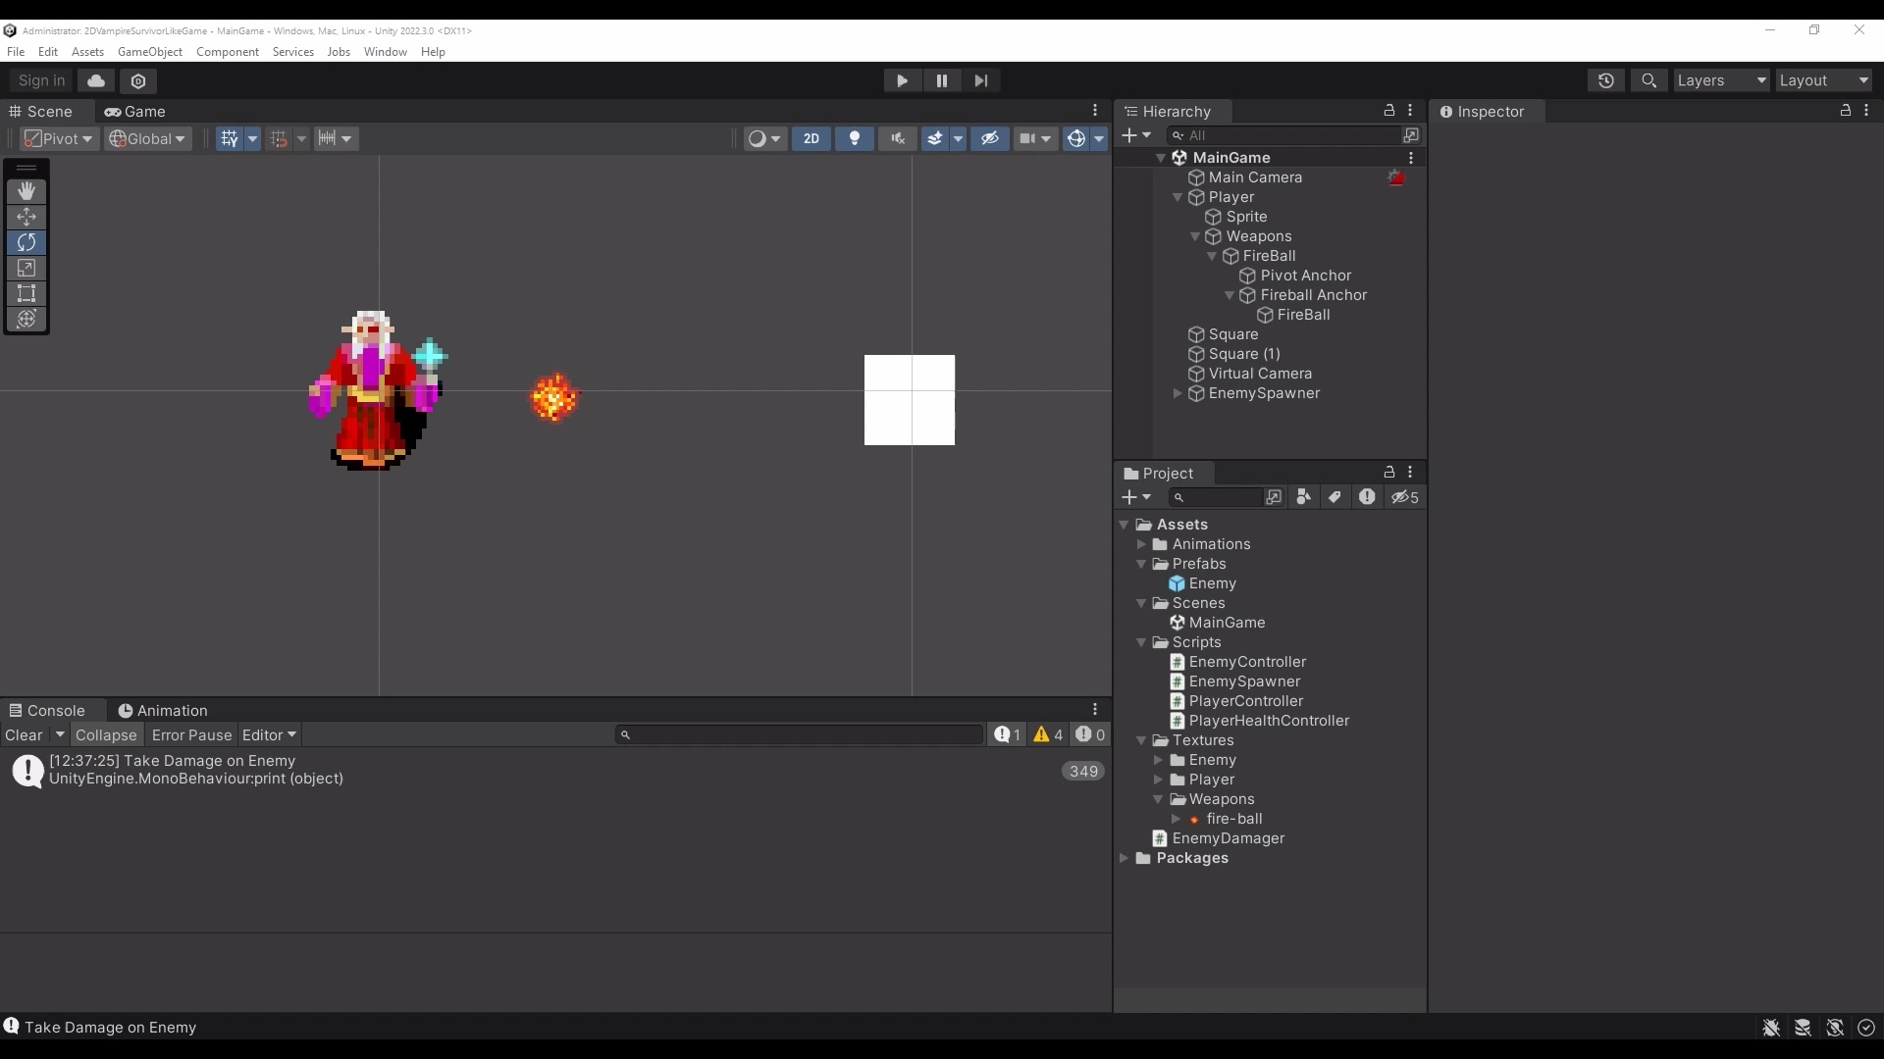Open the GameObject menu
1884x1059 pixels.
(x=150, y=52)
